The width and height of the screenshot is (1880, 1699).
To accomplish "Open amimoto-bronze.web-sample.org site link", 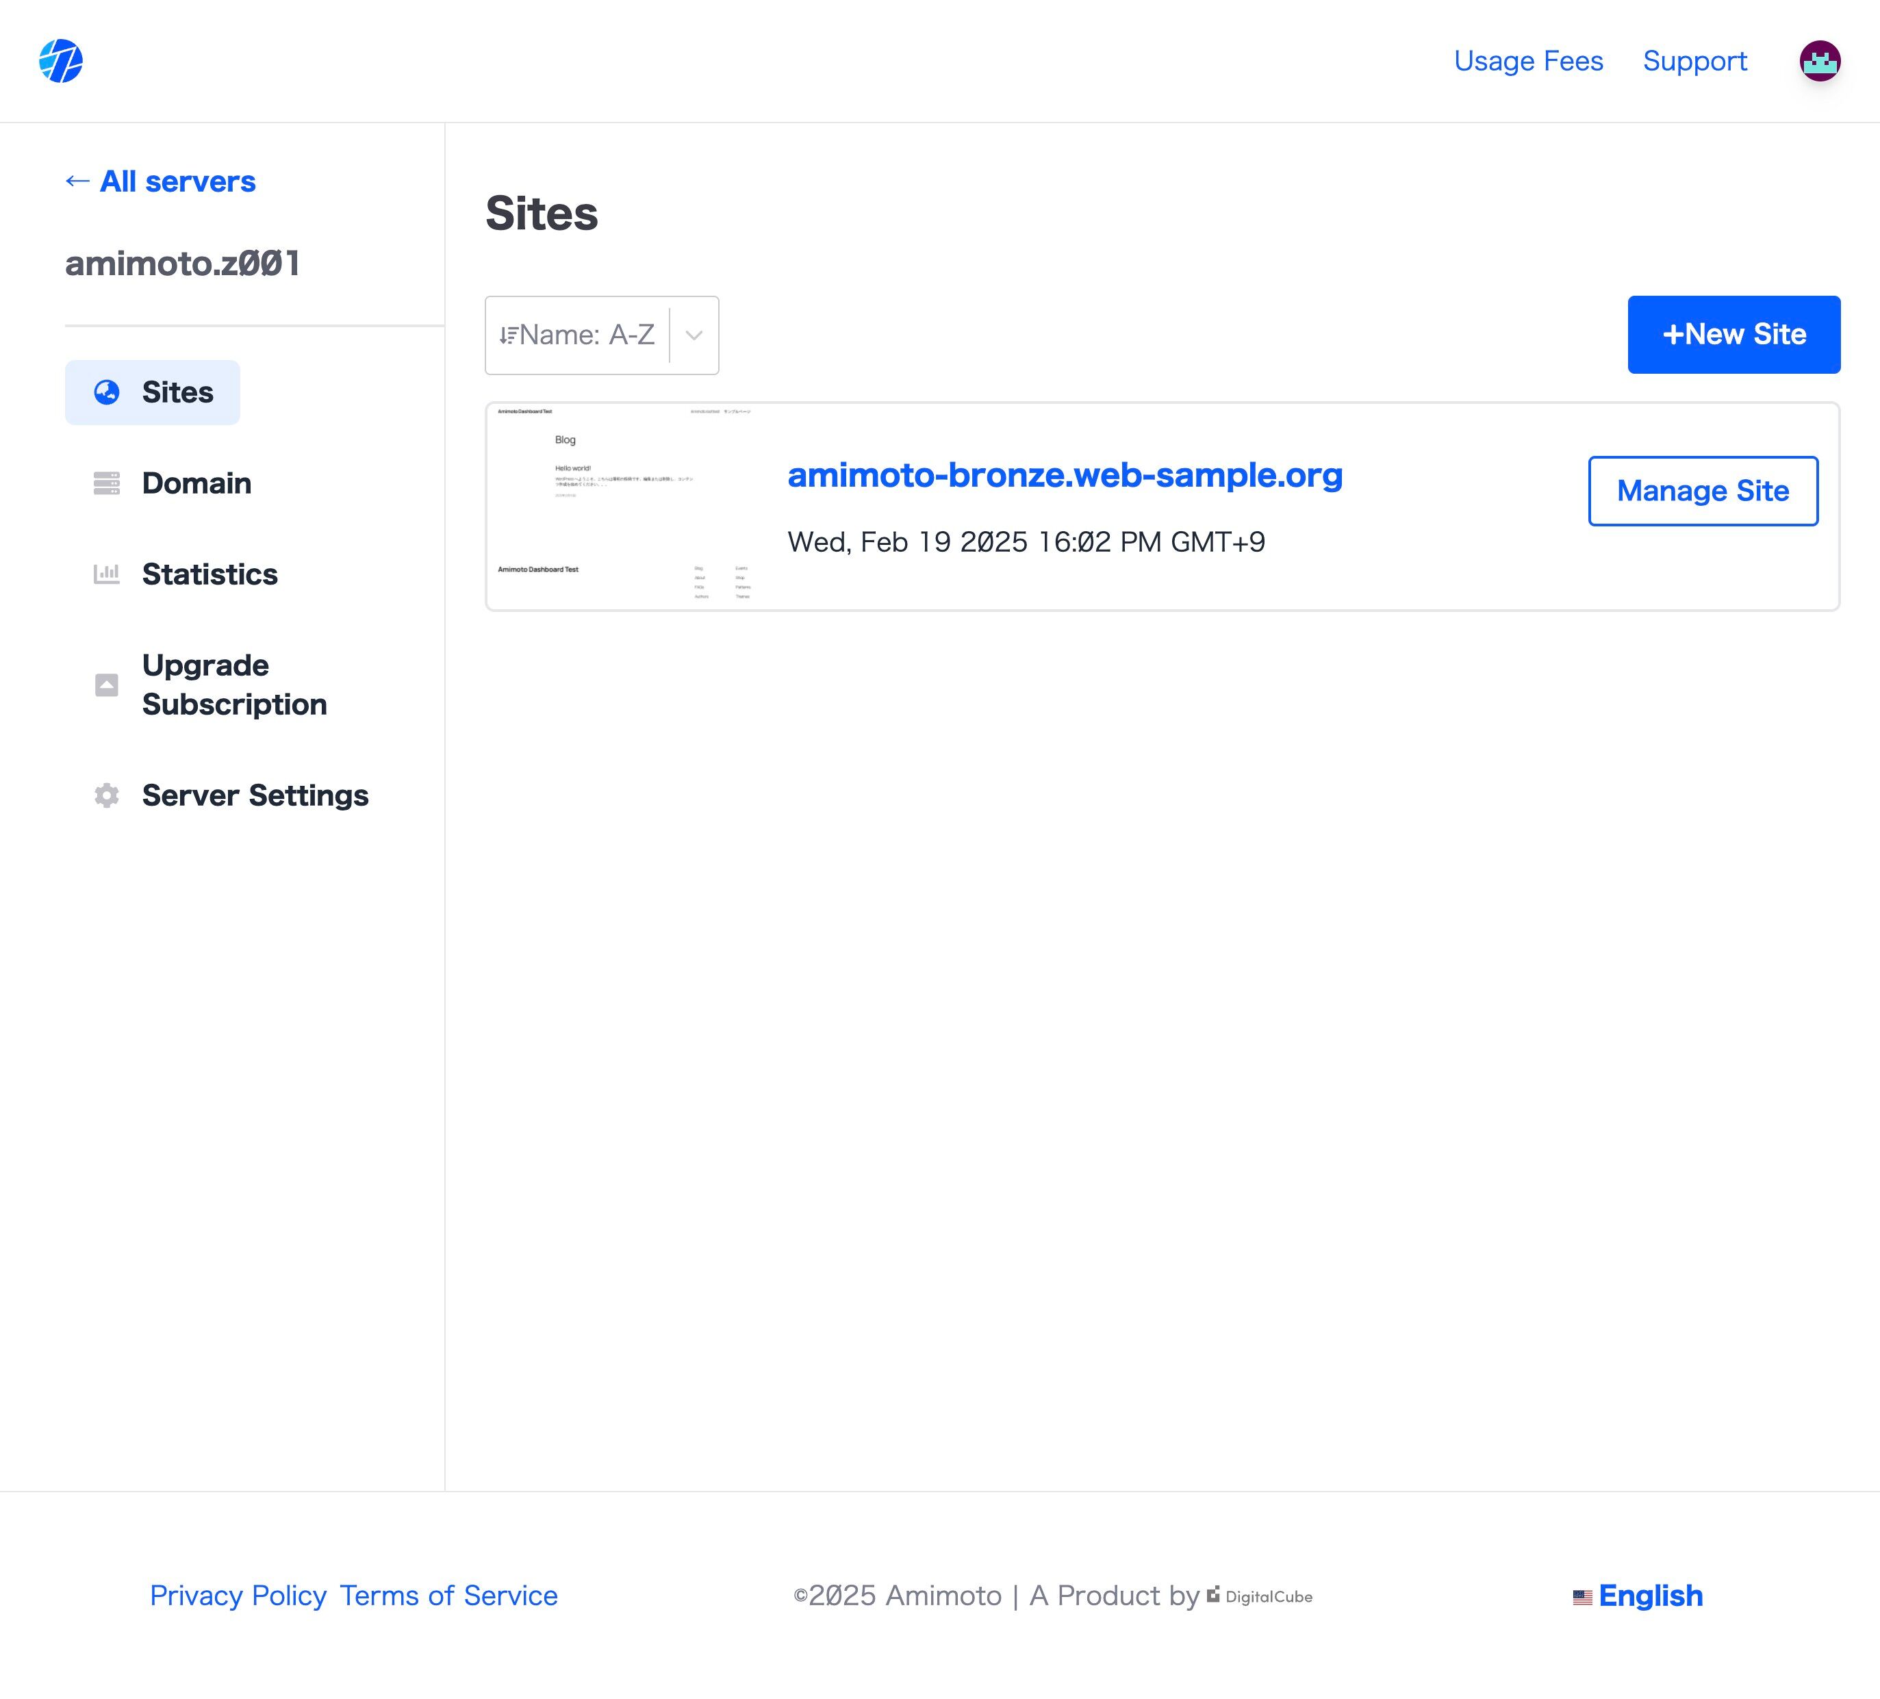I will click(1064, 476).
